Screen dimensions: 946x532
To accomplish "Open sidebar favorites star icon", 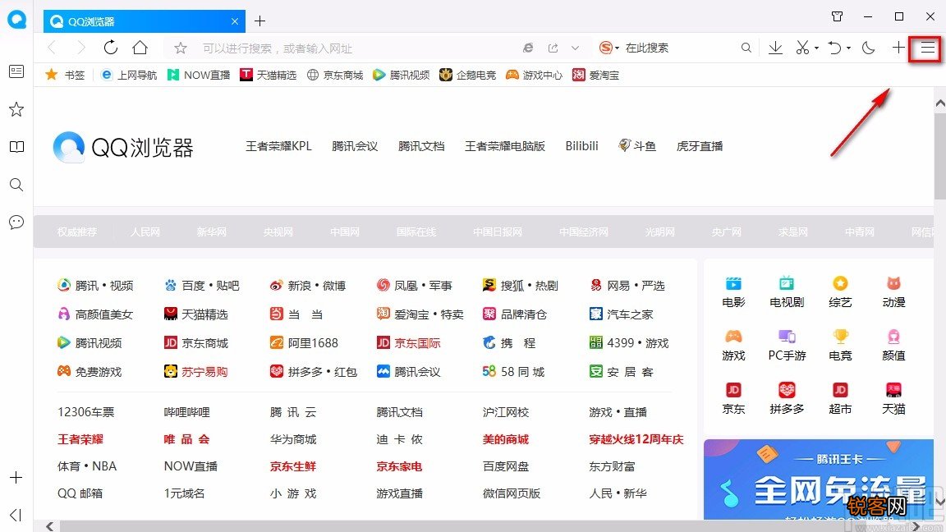I will click(x=16, y=109).
